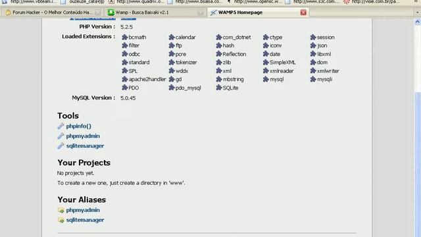Open the bsalsa bookmark in toolbar
Image resolution: width=421 pixels, height=237 pixels.
195,2
